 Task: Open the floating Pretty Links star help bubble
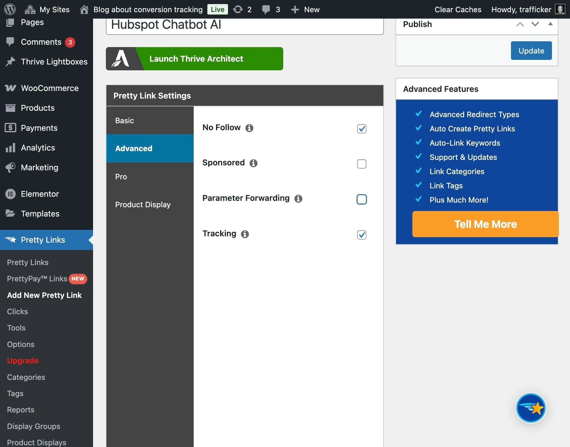(x=531, y=408)
